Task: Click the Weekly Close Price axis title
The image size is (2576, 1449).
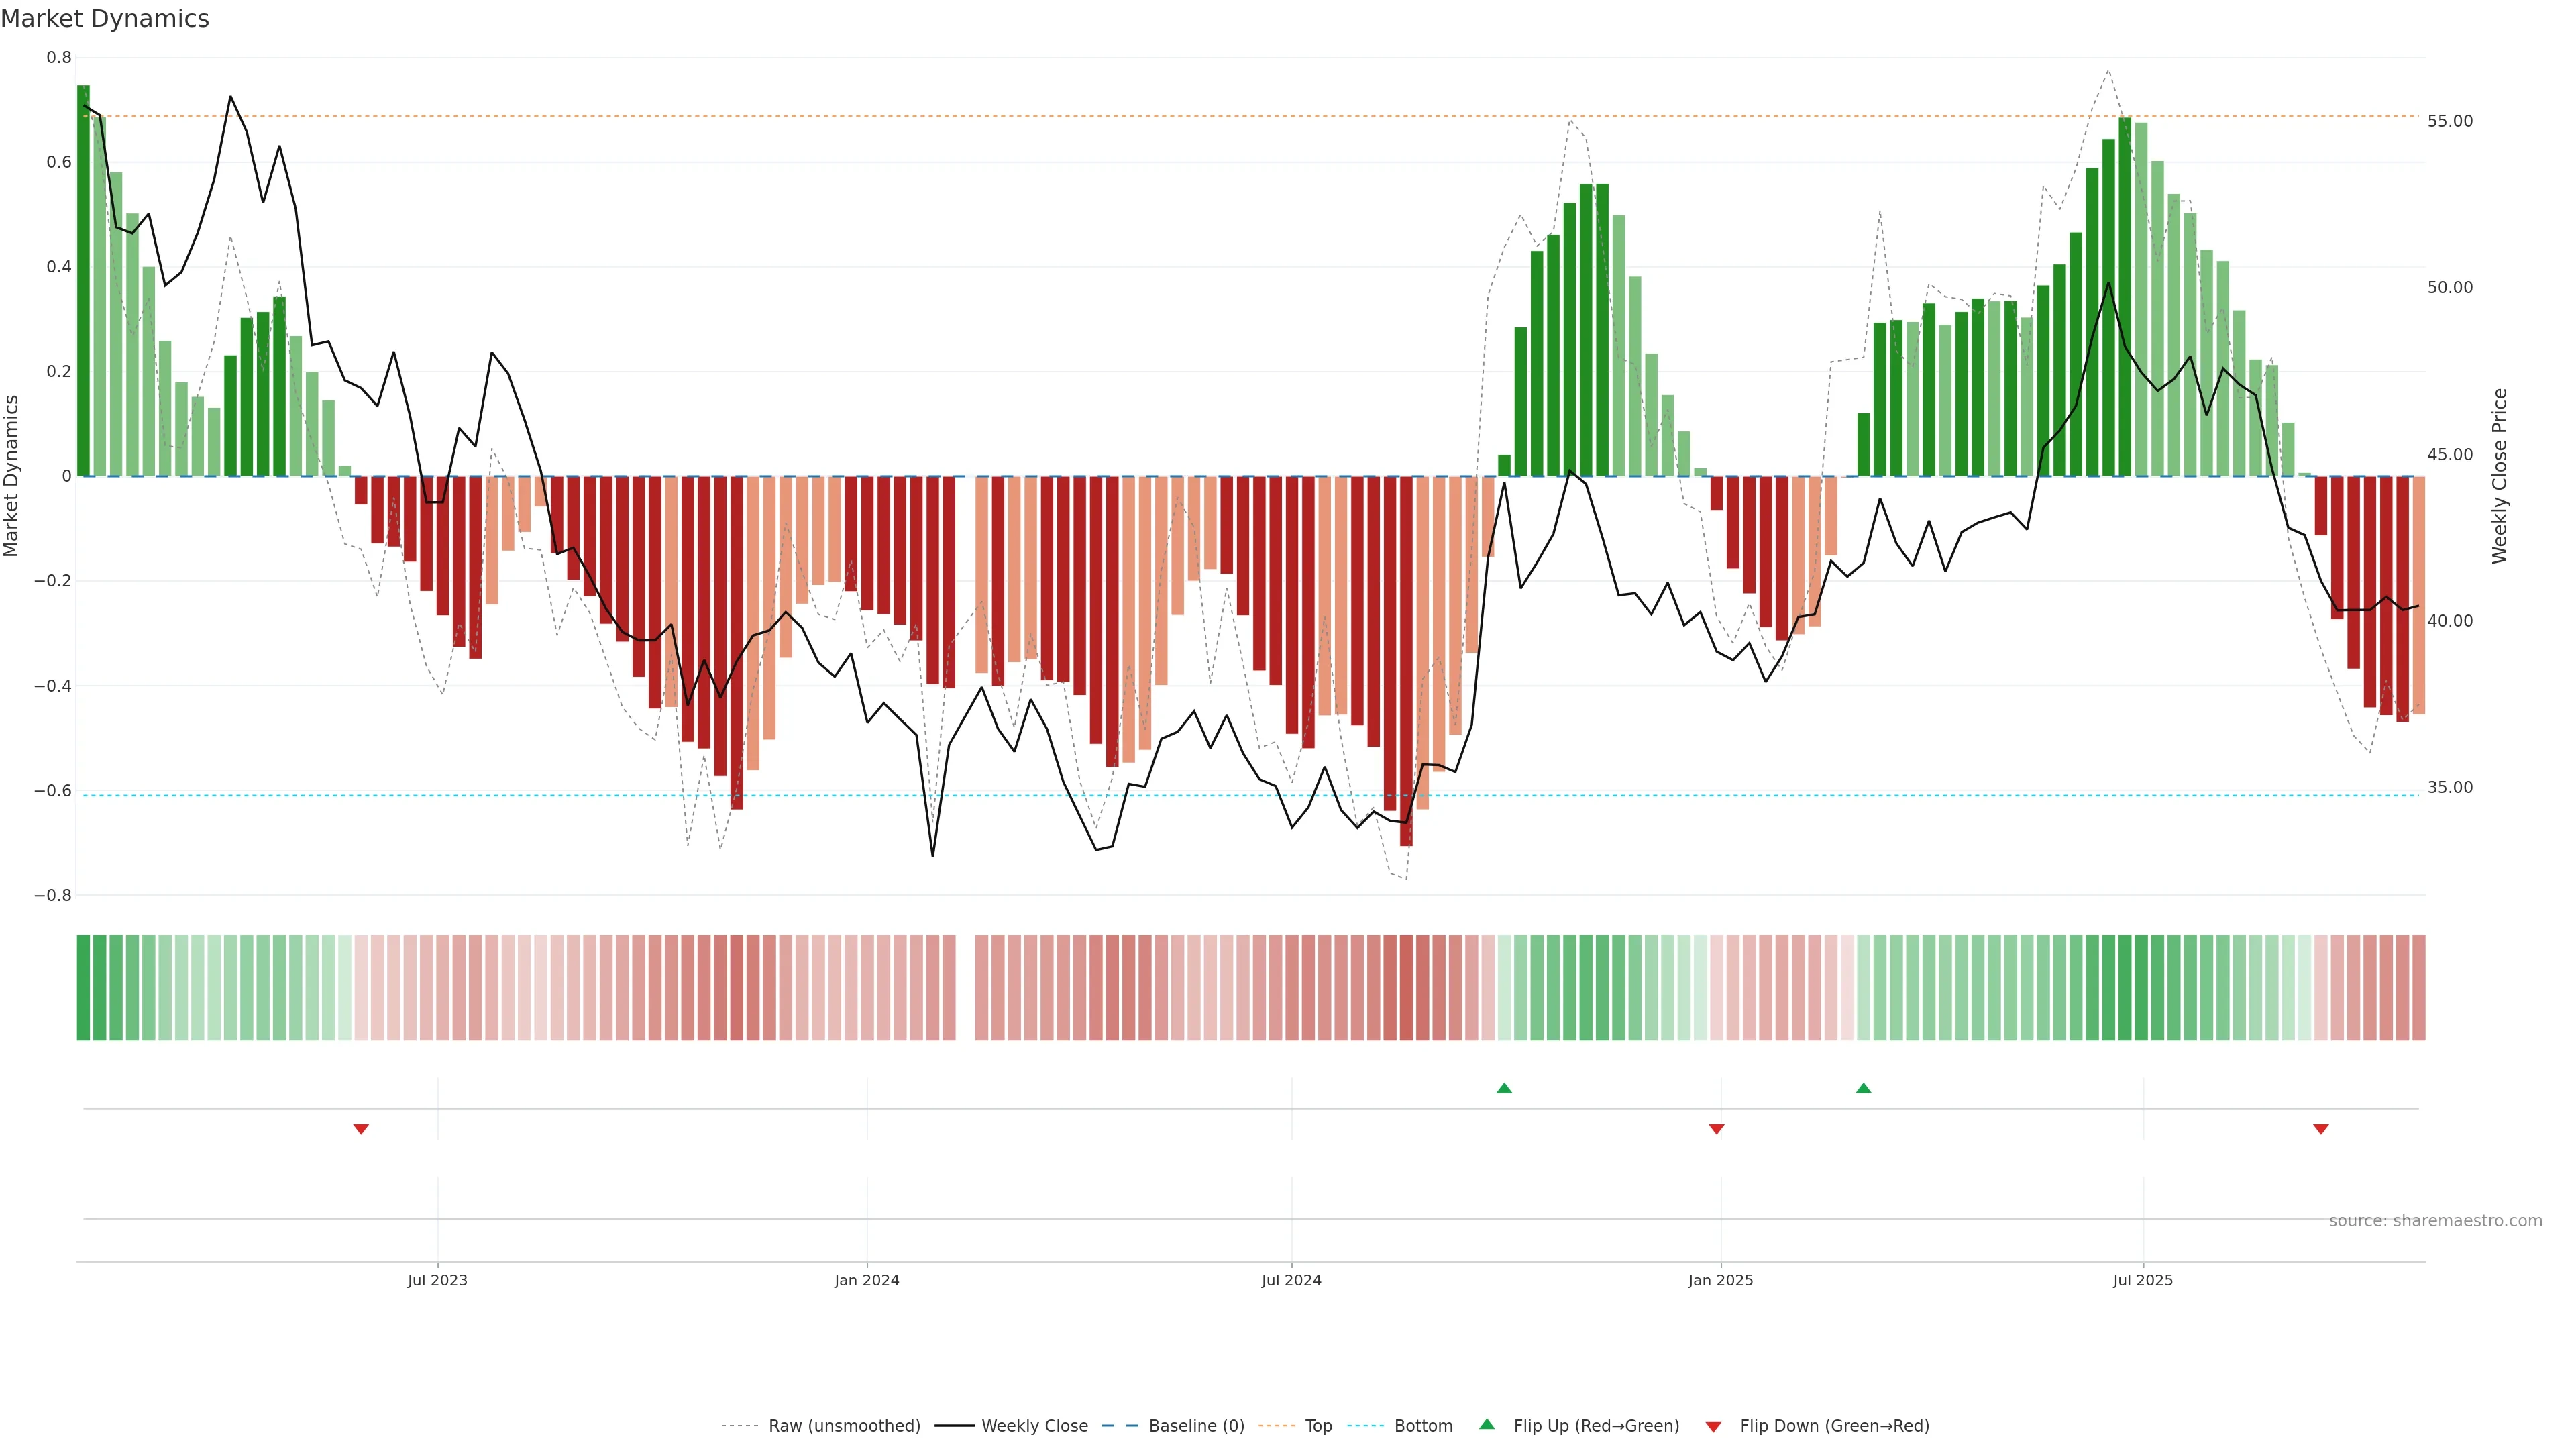Action: [x=2500, y=476]
